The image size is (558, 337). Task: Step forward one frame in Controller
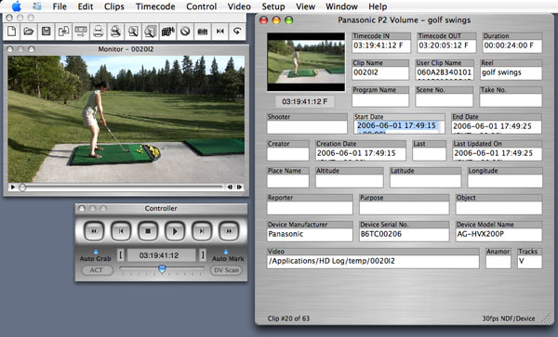pyautogui.click(x=202, y=231)
